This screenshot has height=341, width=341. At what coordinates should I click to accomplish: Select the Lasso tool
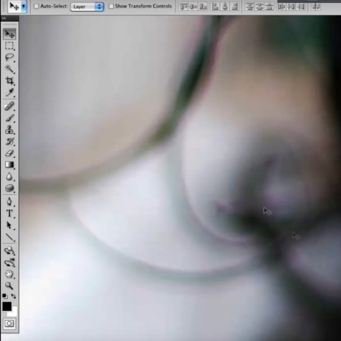[x=9, y=57]
